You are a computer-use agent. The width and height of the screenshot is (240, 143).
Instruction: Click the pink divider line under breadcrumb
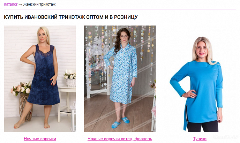point(120,9)
